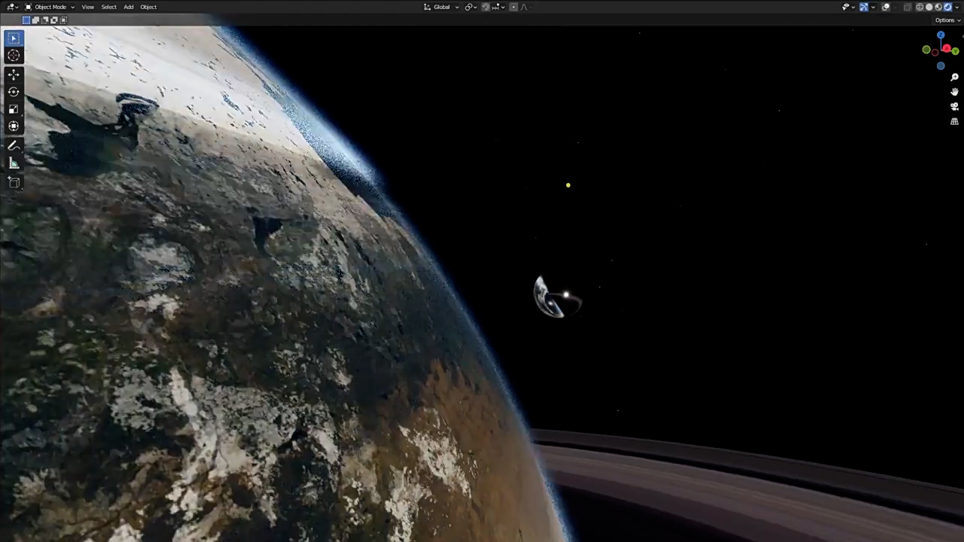Open the Object Mode dropdown
The width and height of the screenshot is (964, 542).
tap(50, 7)
